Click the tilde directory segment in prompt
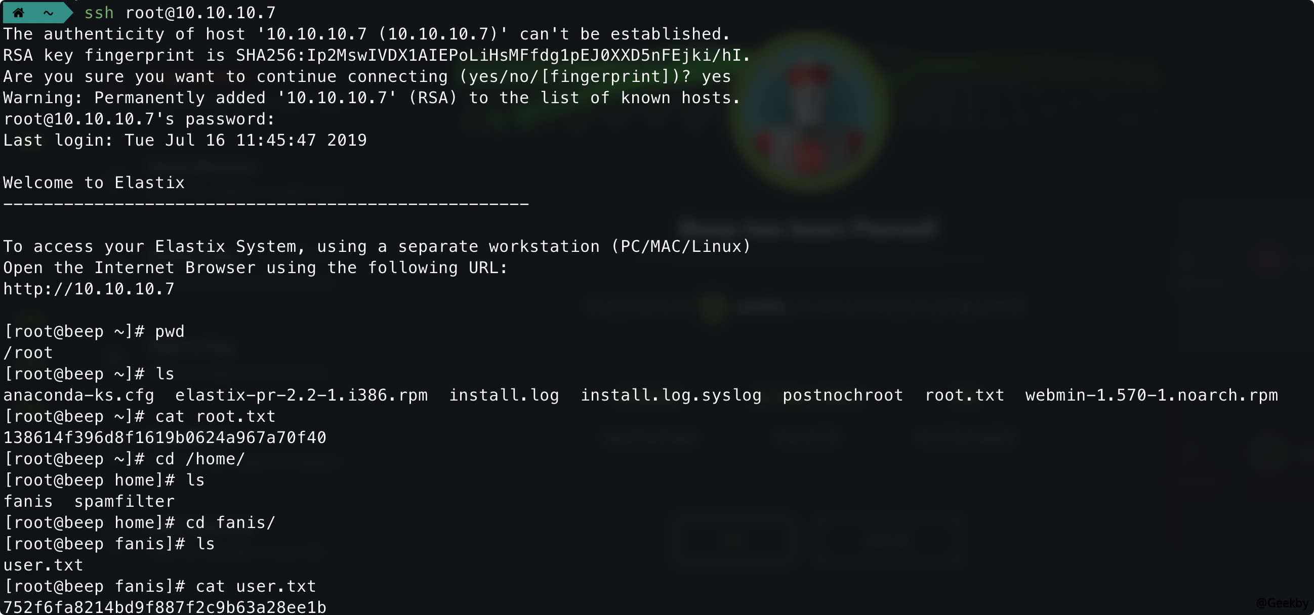1314x615 pixels. pyautogui.click(x=49, y=13)
